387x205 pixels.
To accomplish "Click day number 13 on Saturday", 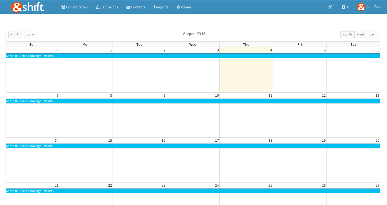I will (x=378, y=96).
